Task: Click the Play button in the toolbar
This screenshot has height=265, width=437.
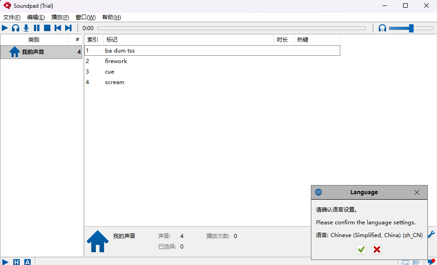Action: pos(5,28)
